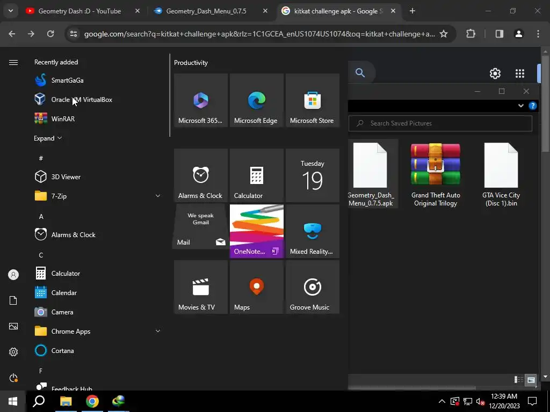This screenshot has width=550, height=412.
Task: Click the Windows Start button
Action: (13, 401)
